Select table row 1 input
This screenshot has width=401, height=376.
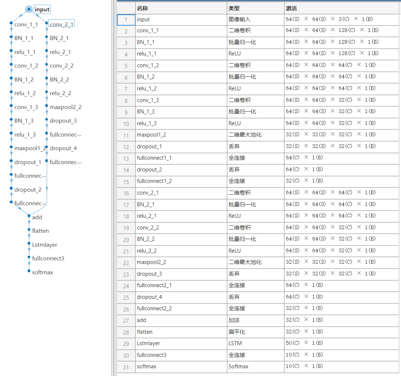(x=258, y=20)
